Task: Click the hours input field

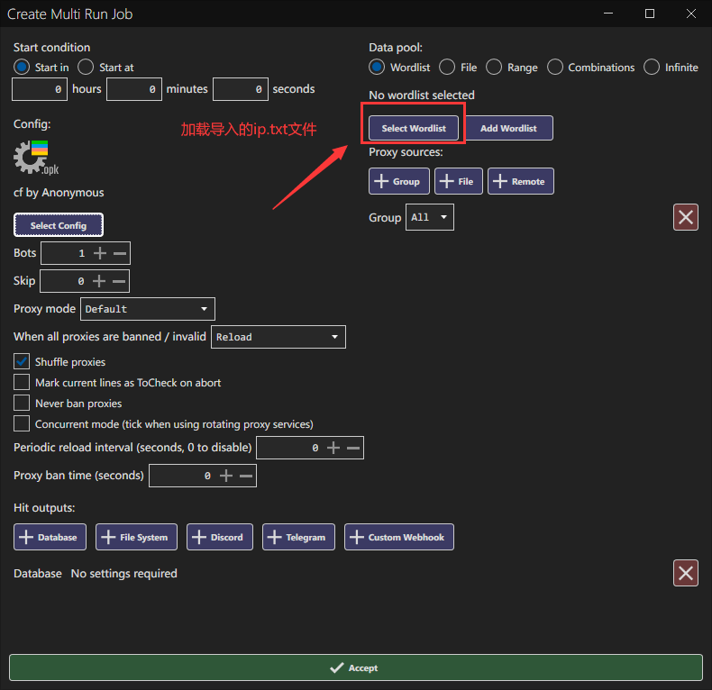Action: (x=41, y=89)
